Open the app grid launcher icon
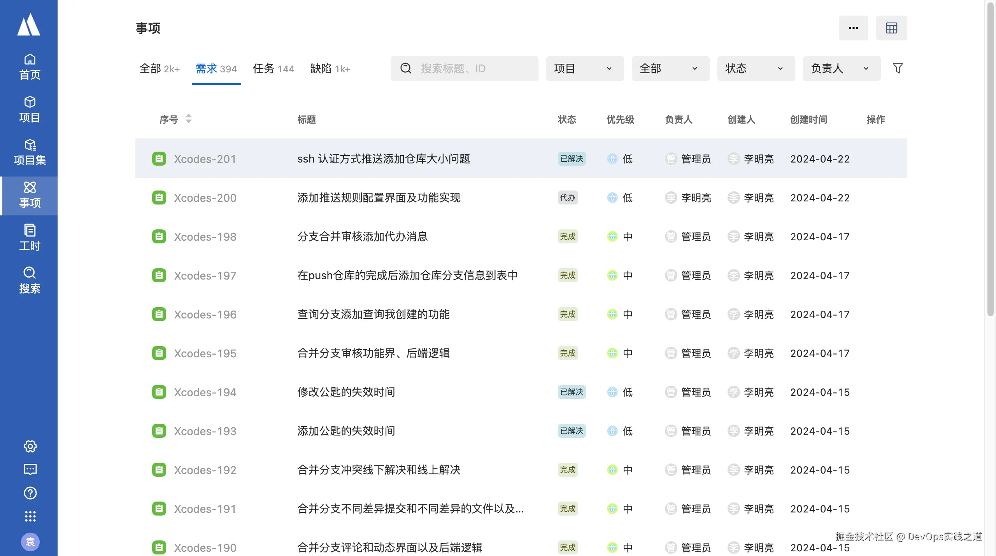Viewport: 996px width, 556px height. tap(30, 516)
